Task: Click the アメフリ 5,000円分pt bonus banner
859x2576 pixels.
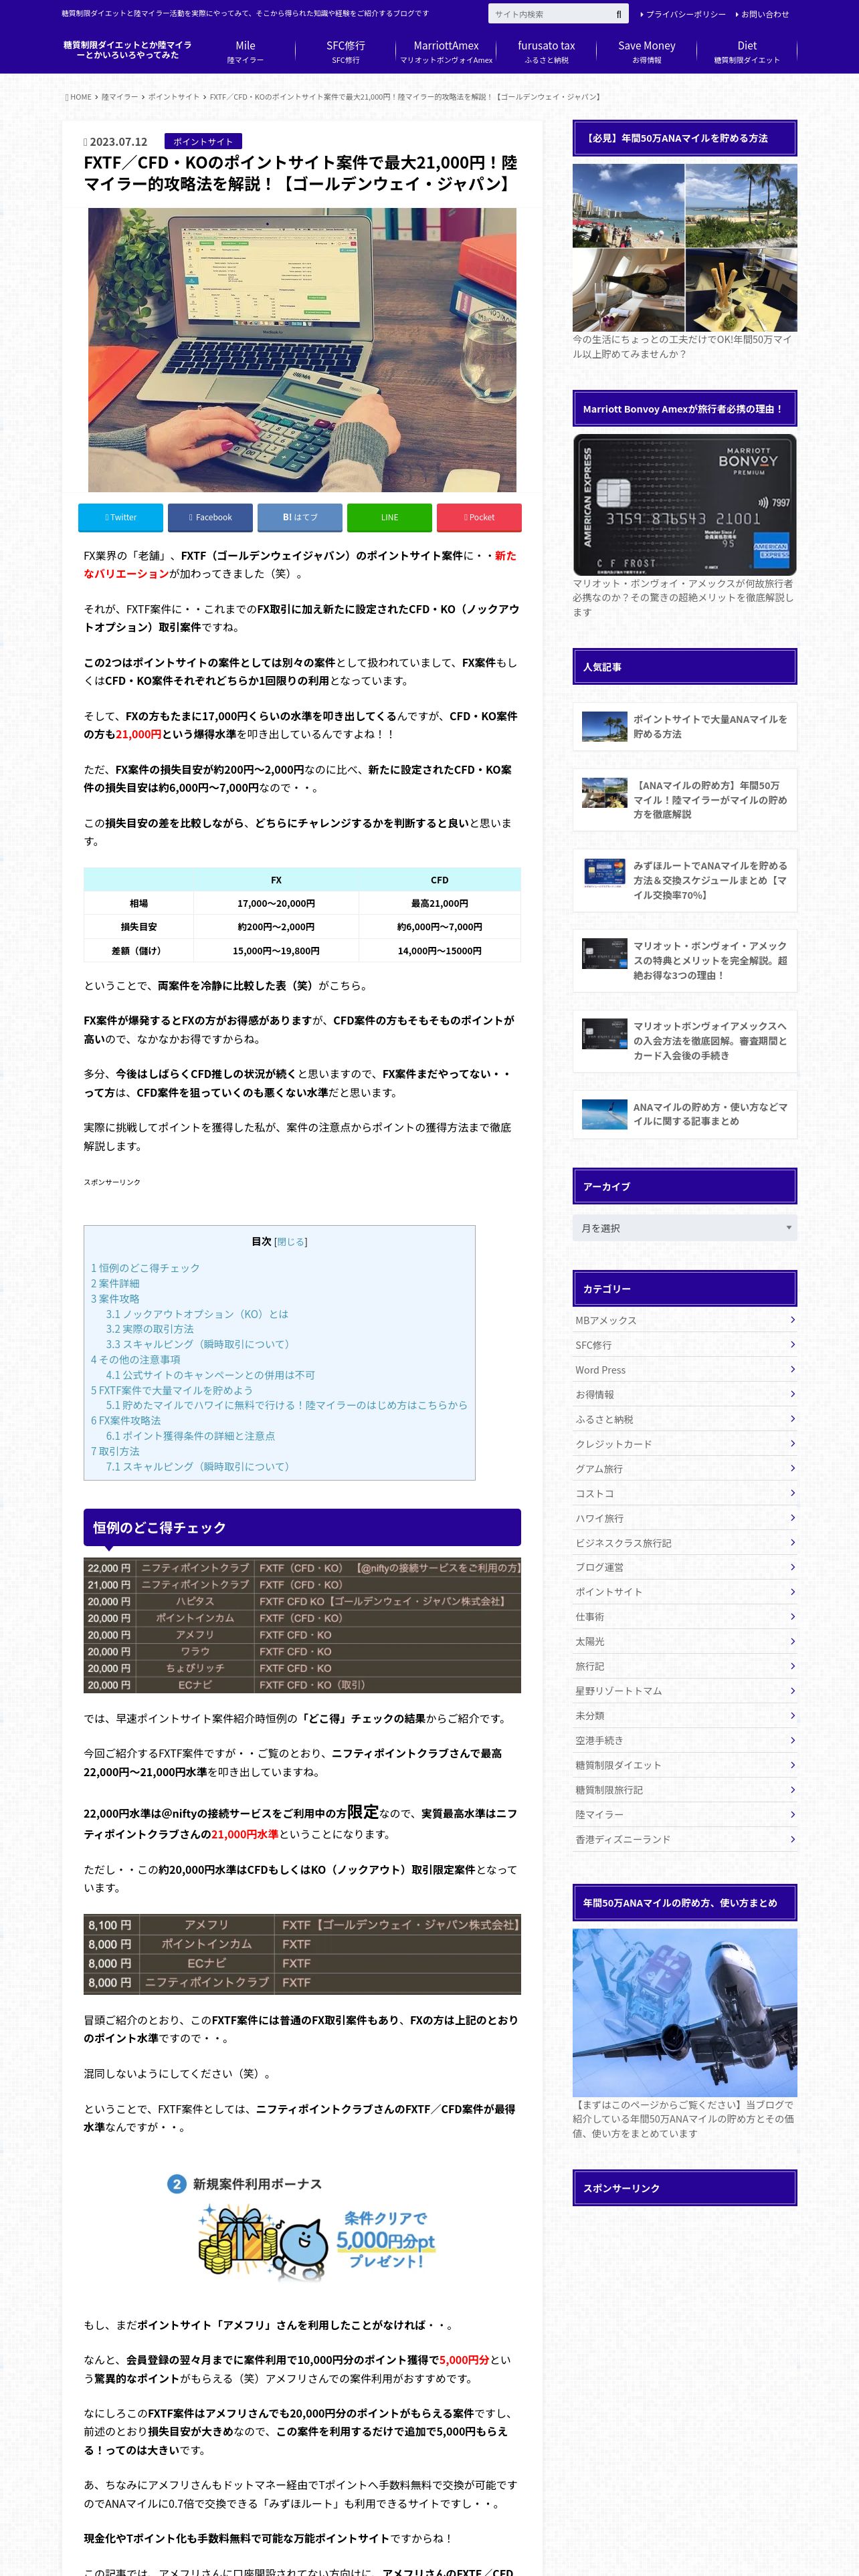Action: point(302,2227)
